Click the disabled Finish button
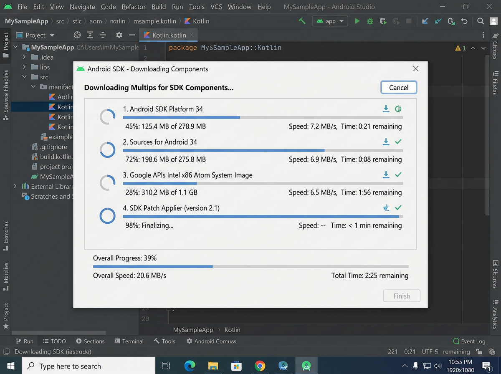The image size is (501, 374). coord(402,296)
